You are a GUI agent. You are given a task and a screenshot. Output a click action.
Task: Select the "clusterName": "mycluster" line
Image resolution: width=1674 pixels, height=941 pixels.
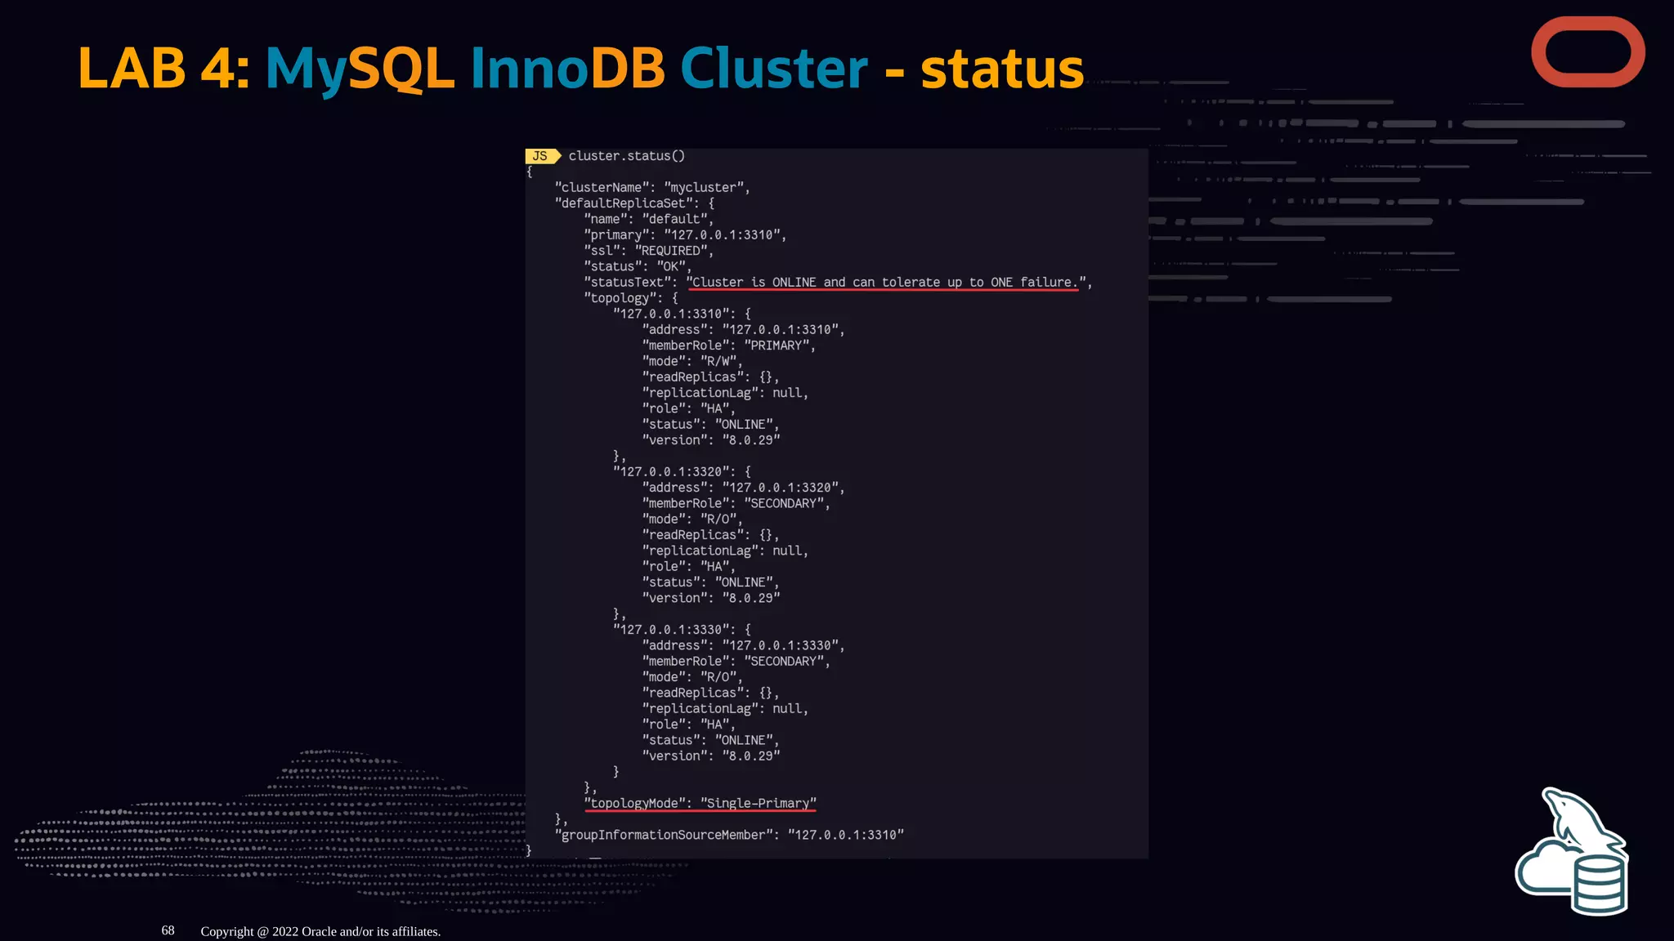pyautogui.click(x=652, y=188)
